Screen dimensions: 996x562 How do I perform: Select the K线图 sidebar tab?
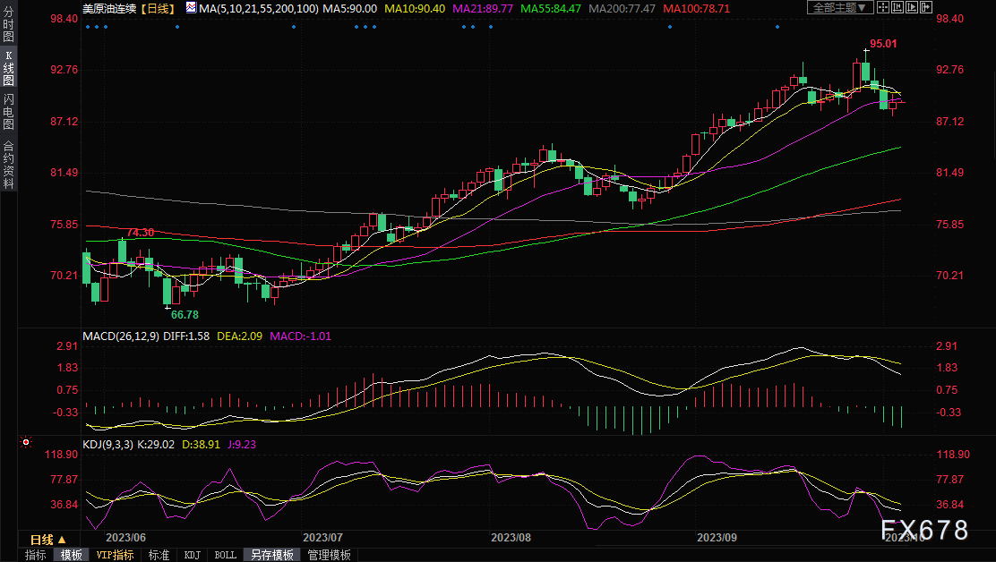pos(8,73)
